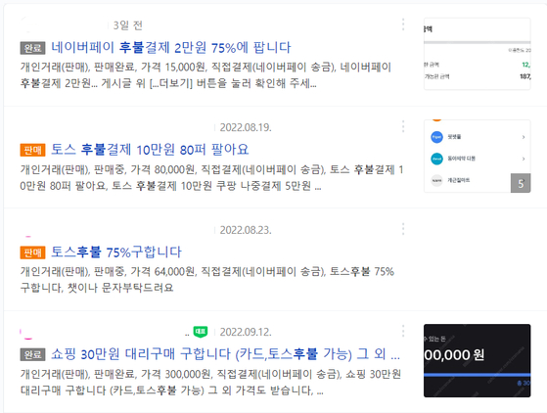547x413 pixels.
Task: Click the description snippet showing 가격 300,000원
Action: point(210,382)
